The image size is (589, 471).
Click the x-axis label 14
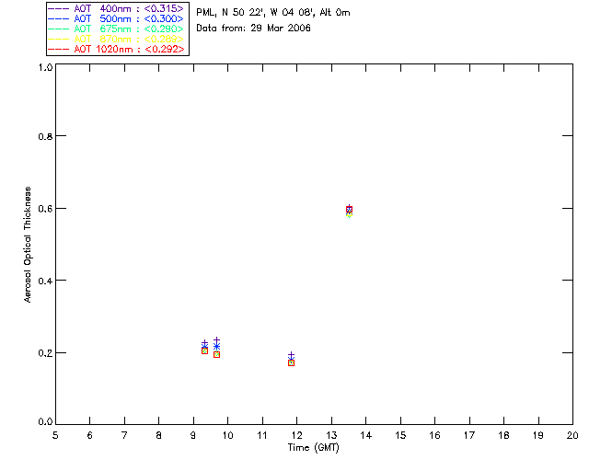pos(366,435)
